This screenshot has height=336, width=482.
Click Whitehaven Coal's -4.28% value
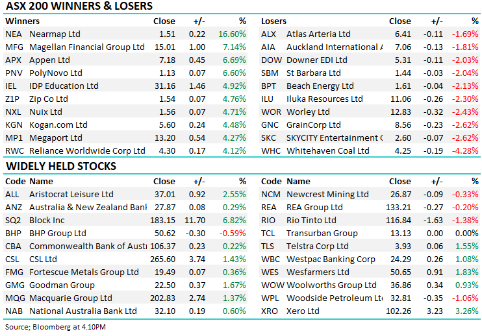[x=466, y=151]
